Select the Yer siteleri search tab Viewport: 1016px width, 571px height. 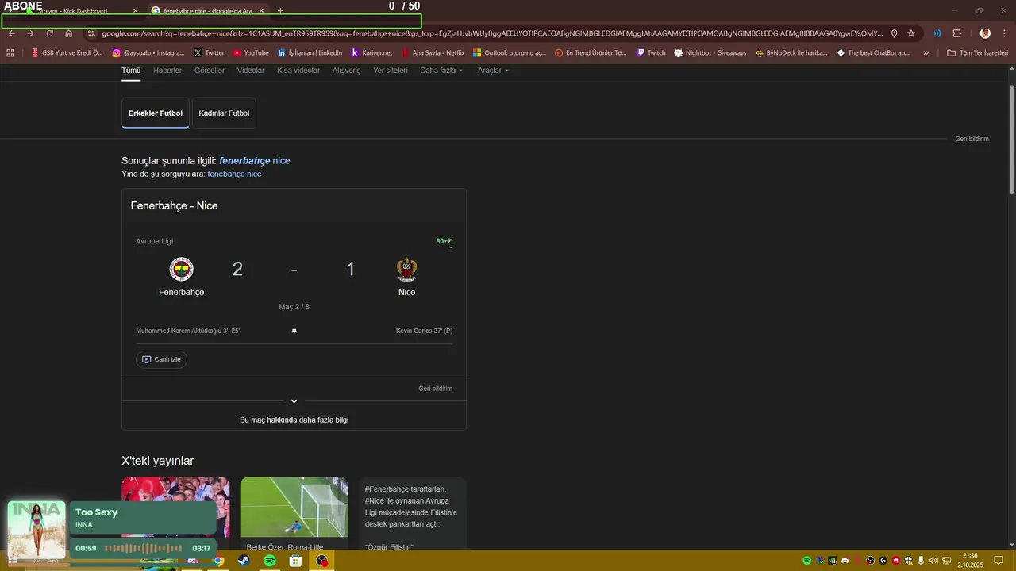[x=391, y=71]
